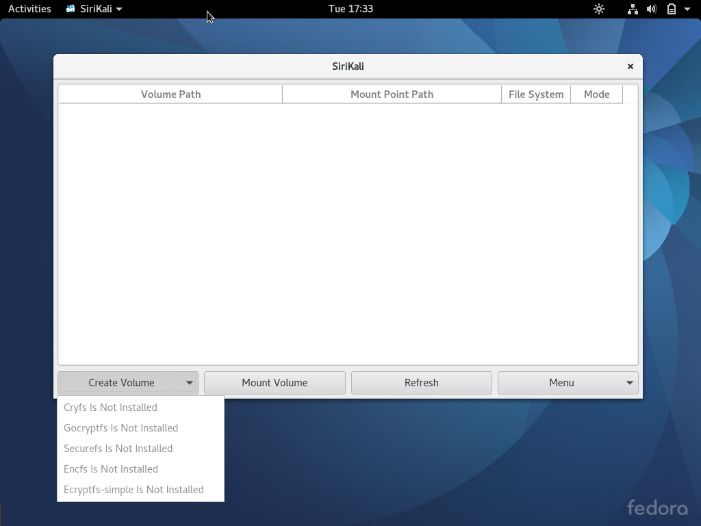The height and width of the screenshot is (526, 701).
Task: Open the brightness indicator in top bar
Action: coord(599,9)
